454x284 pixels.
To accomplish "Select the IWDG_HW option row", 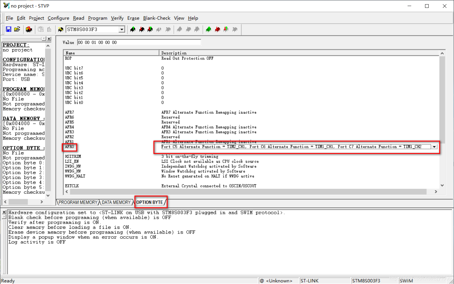I will (x=73, y=166).
